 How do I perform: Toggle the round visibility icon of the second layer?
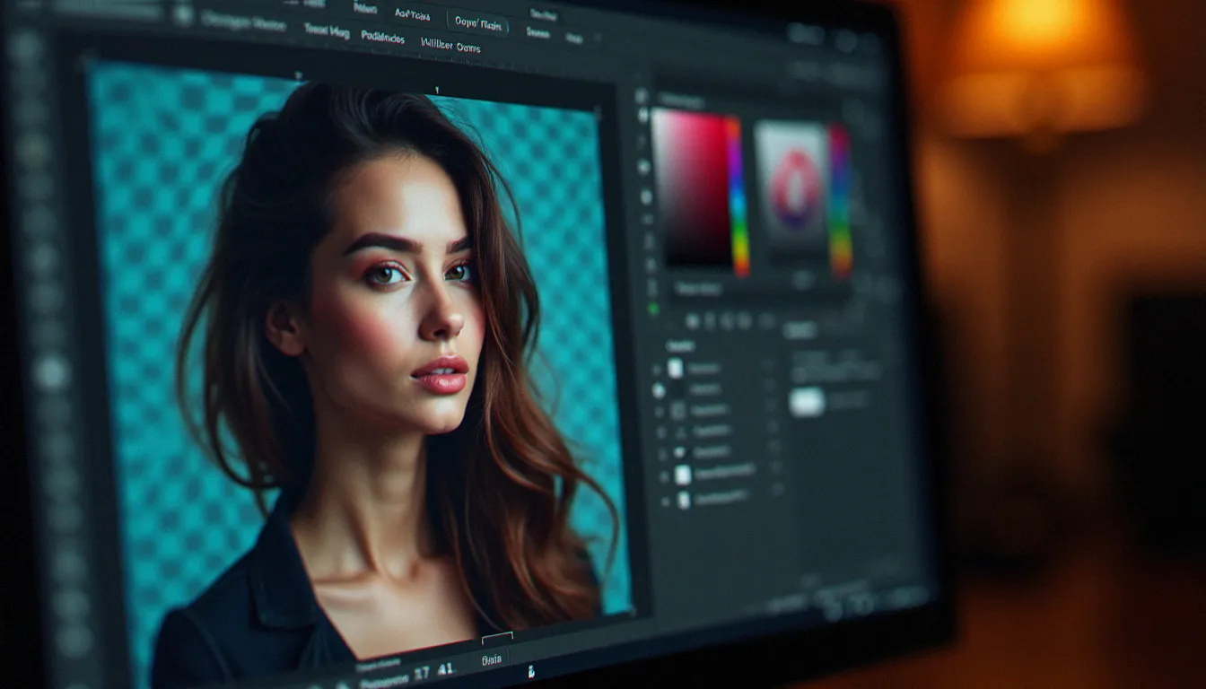pyautogui.click(x=659, y=390)
